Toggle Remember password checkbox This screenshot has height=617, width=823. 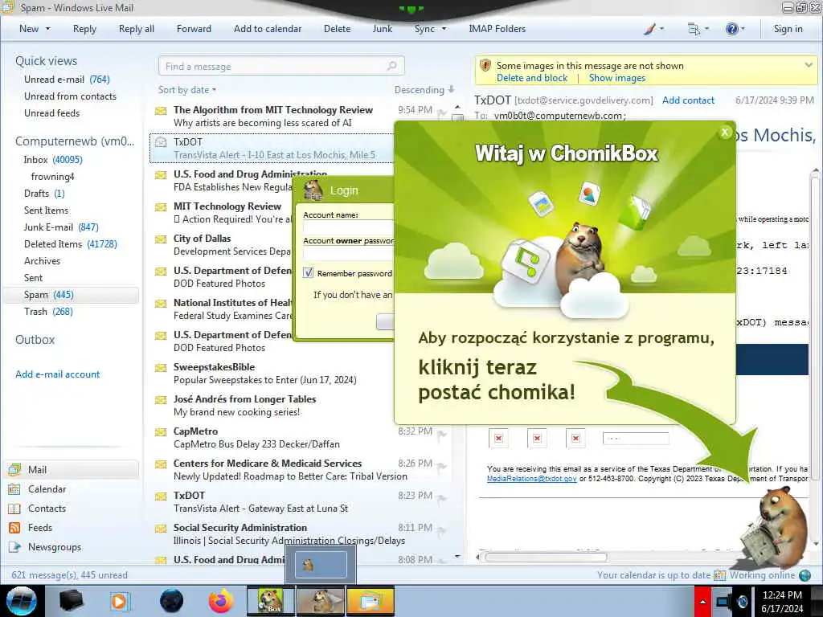pyautogui.click(x=308, y=273)
